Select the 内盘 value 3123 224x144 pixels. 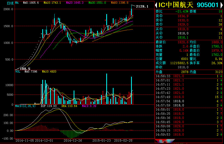click(219, 72)
